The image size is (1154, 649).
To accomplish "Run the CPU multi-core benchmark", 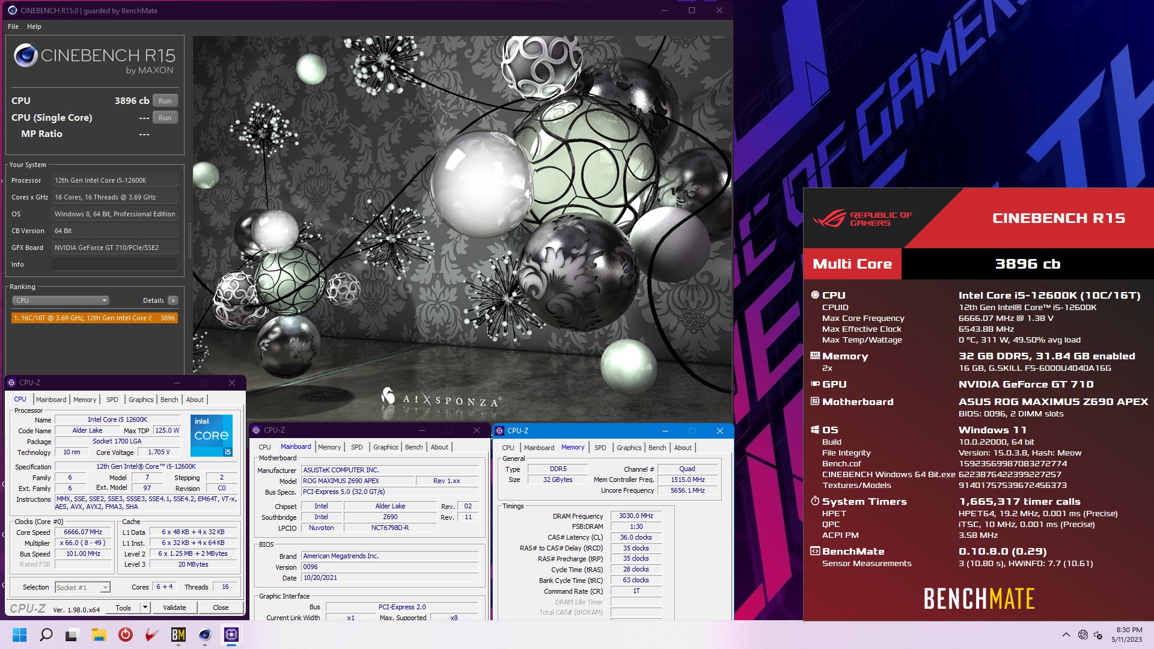I will point(165,101).
